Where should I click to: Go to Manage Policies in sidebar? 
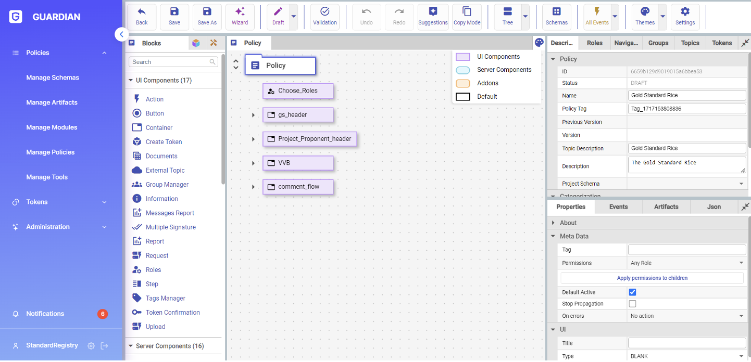tap(51, 152)
